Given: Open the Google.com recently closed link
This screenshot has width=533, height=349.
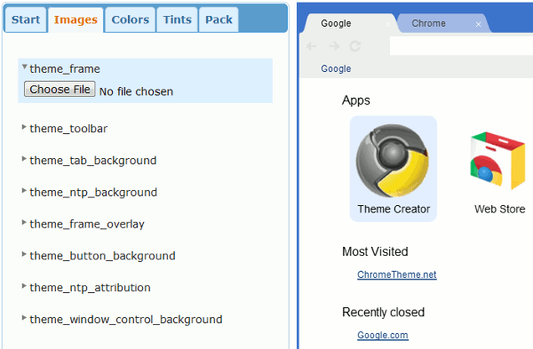Looking at the screenshot, I should click(382, 335).
